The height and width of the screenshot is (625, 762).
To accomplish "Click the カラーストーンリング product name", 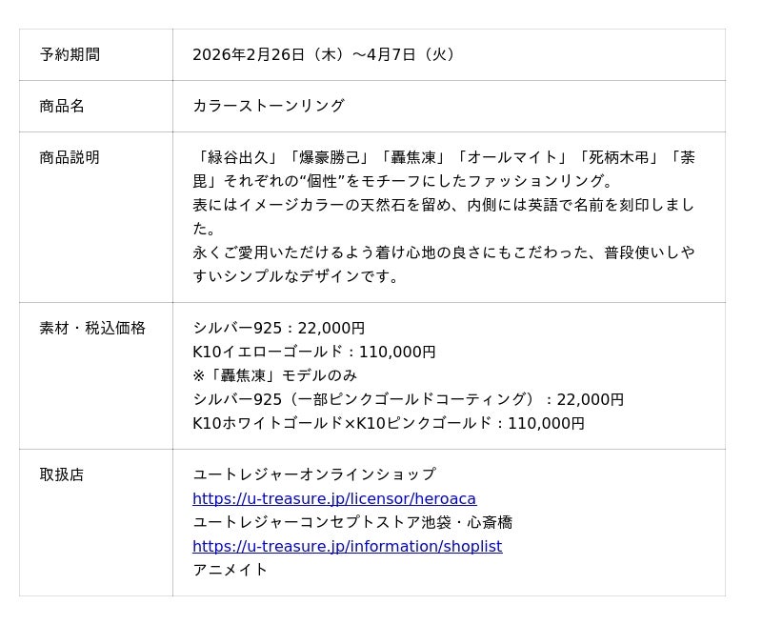I will (269, 106).
